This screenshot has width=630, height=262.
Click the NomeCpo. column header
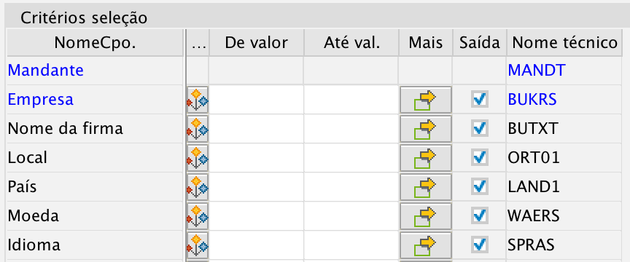pos(96,42)
